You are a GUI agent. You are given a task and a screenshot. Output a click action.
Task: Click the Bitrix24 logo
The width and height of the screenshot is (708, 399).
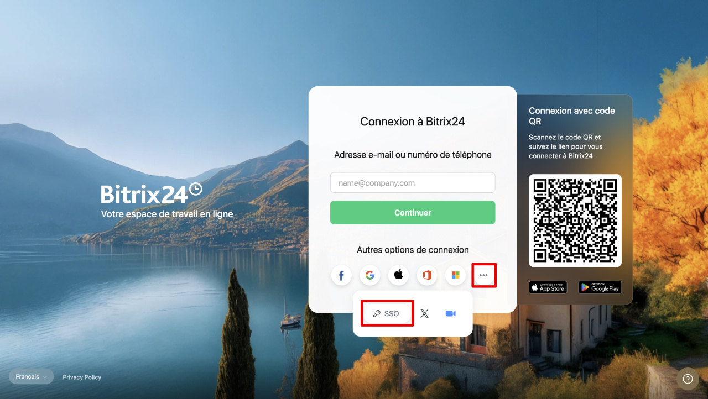(152, 193)
